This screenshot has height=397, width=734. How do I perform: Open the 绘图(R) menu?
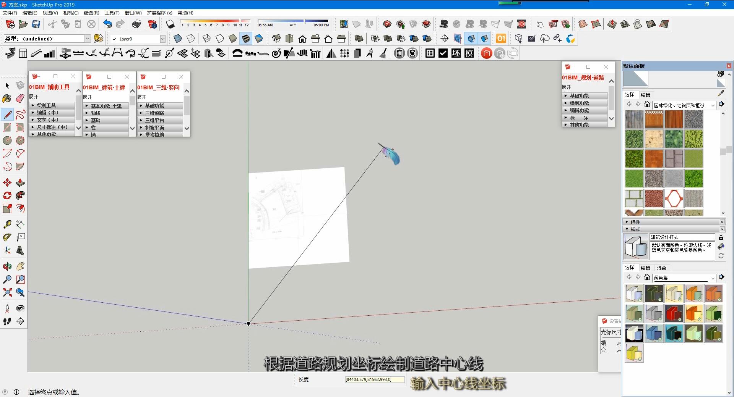91,13
